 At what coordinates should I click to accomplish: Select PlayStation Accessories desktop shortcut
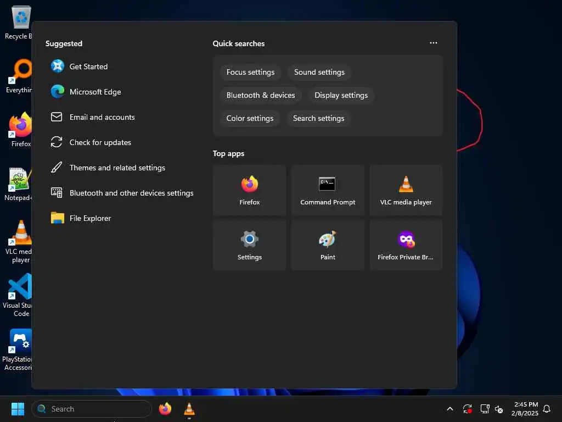point(17,349)
